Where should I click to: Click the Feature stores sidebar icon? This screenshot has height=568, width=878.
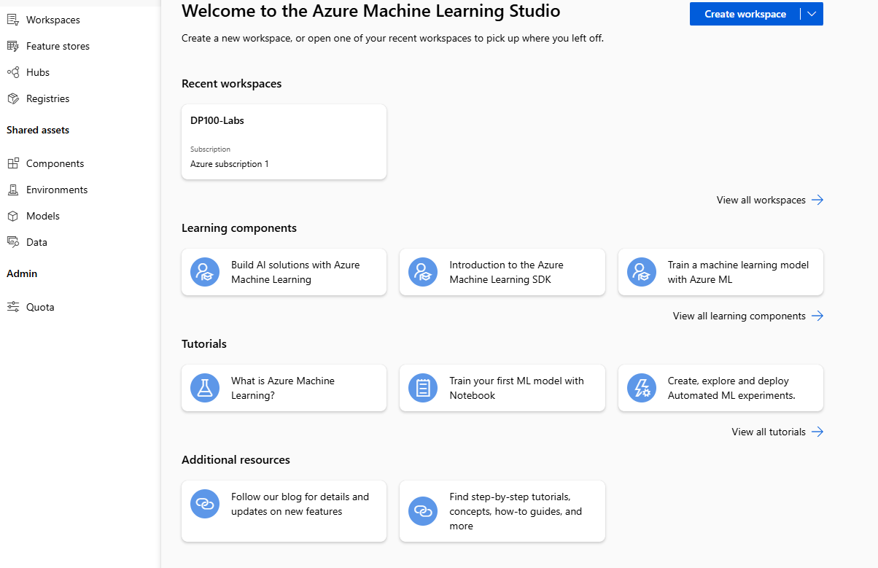tap(12, 46)
